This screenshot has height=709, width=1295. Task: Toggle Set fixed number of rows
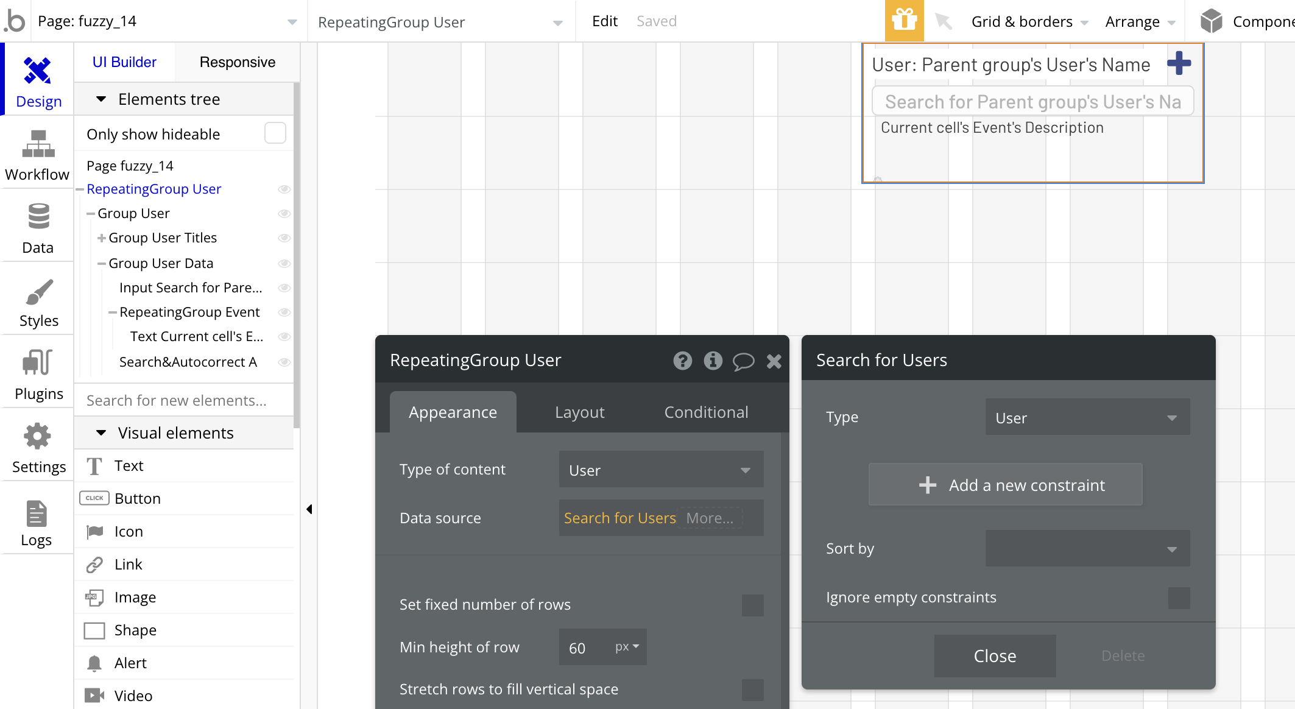[752, 605]
